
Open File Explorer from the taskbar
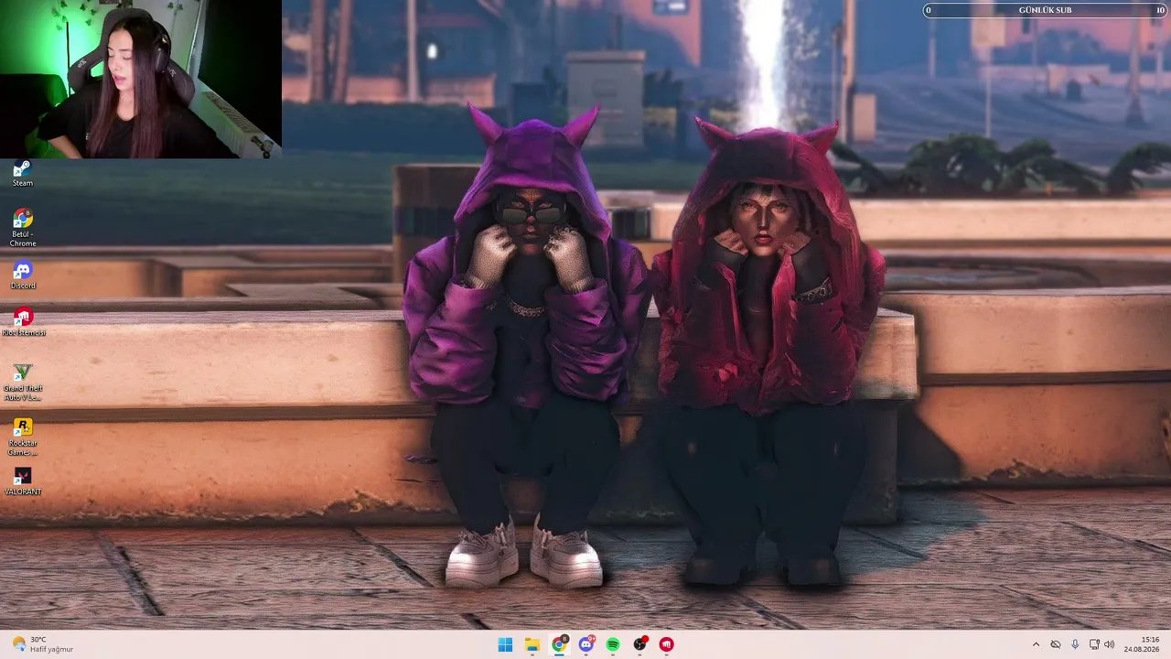[532, 644]
